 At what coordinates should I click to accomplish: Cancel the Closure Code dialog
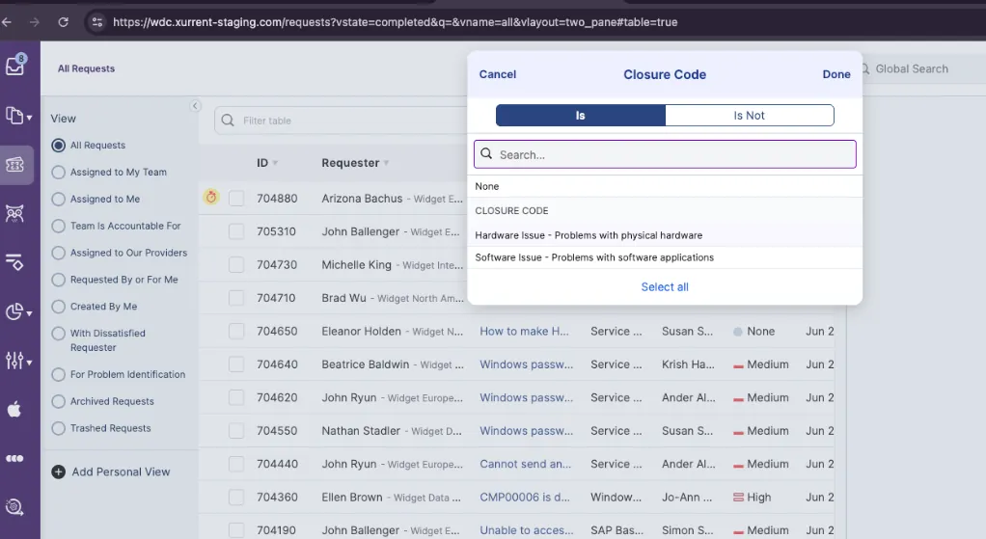498,74
